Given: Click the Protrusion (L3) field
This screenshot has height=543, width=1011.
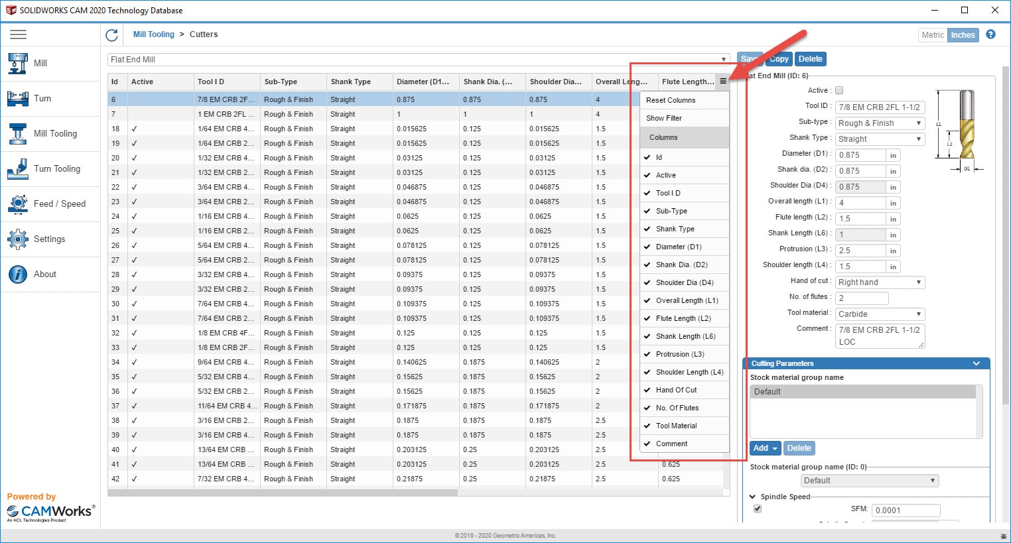Looking at the screenshot, I should (x=860, y=251).
